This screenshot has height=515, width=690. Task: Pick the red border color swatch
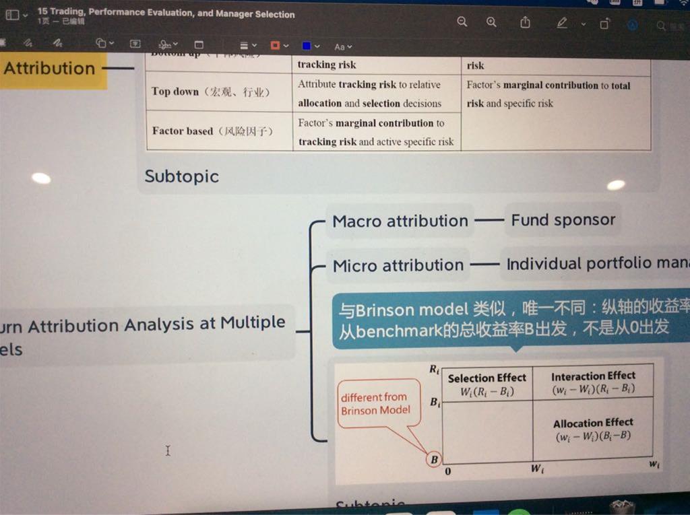pyautogui.click(x=275, y=46)
